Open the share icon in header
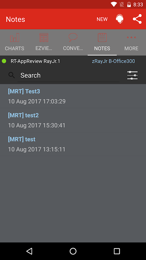The image size is (146, 260). 137,19
